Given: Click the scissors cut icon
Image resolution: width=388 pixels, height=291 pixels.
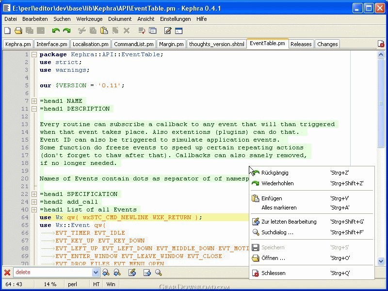Looking at the screenshot, I should tap(81, 31).
